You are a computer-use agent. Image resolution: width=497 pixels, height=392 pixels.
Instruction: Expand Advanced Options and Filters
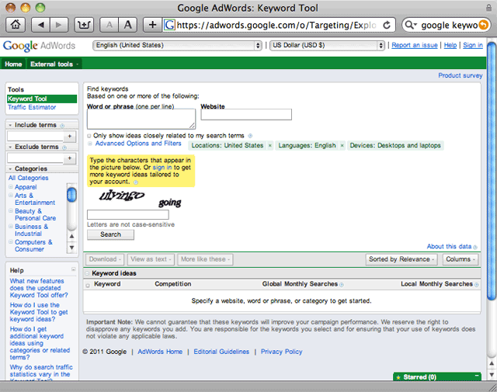tap(138, 144)
